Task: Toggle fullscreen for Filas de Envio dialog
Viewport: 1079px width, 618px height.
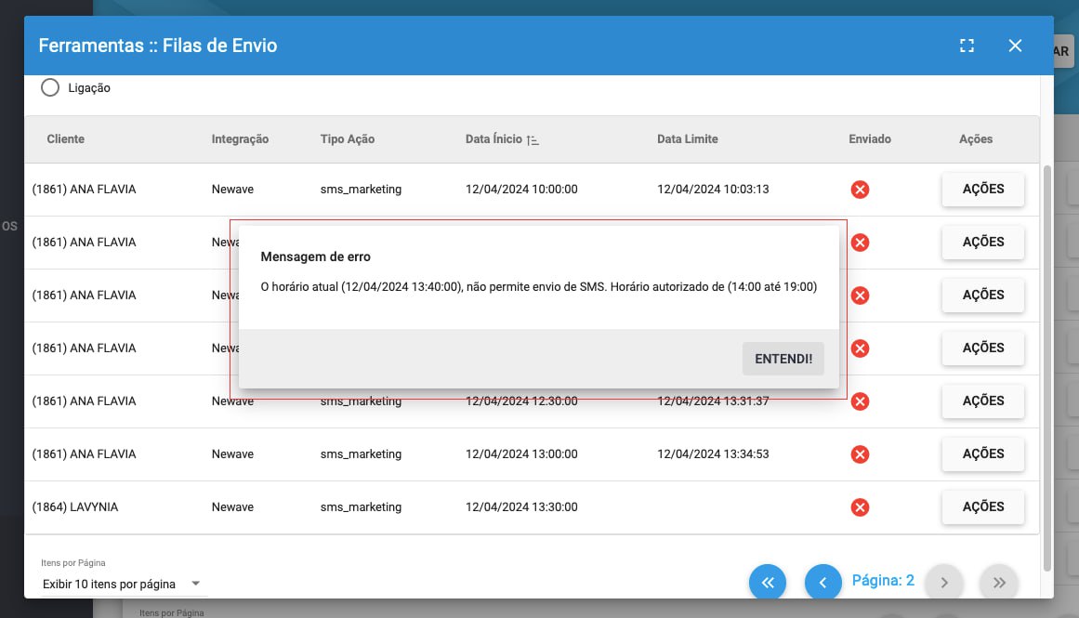Action: pyautogui.click(x=967, y=46)
